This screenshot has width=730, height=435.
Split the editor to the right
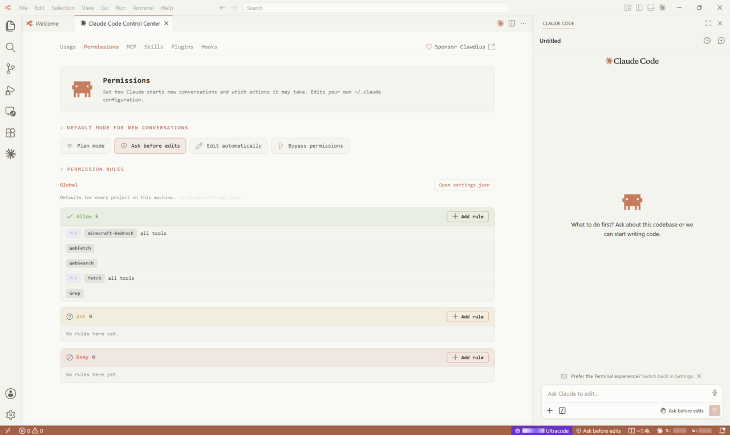tap(512, 23)
